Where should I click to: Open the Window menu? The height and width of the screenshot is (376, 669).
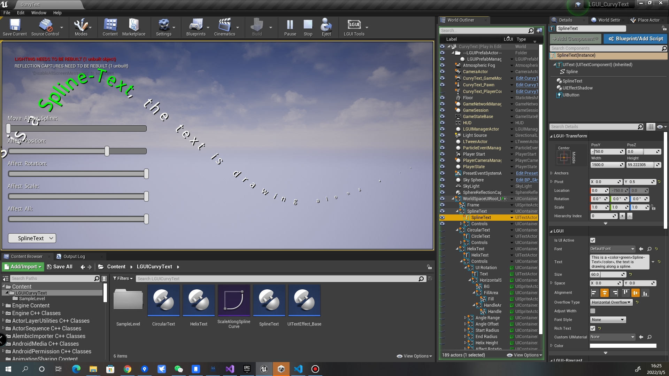[38, 13]
